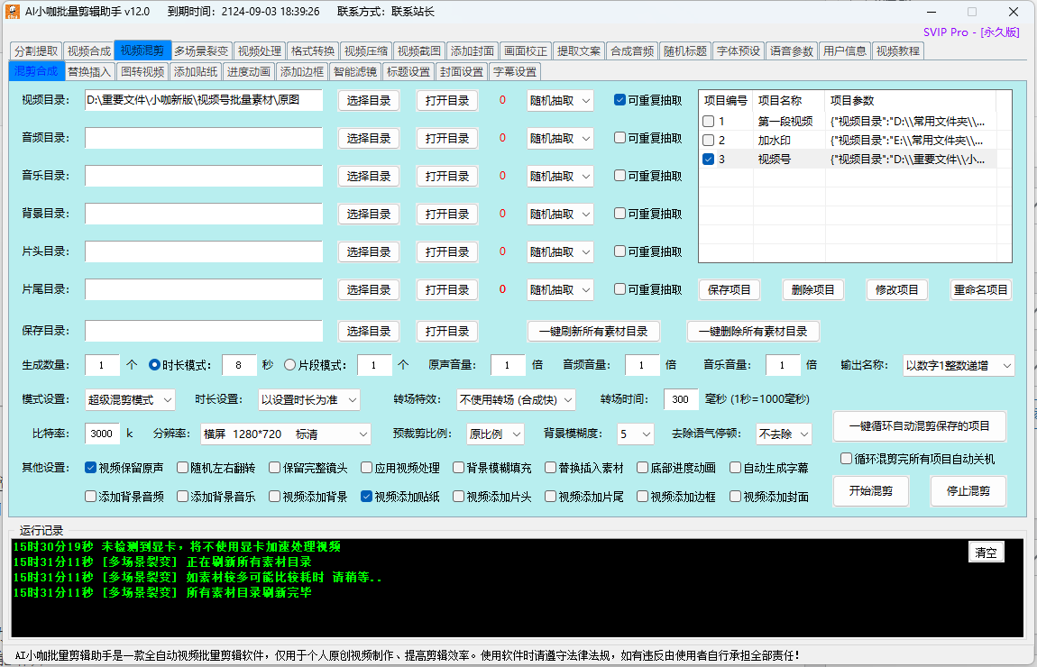1037x667 pixels.
Task: Click the 保存目录 input field
Action: 204,331
